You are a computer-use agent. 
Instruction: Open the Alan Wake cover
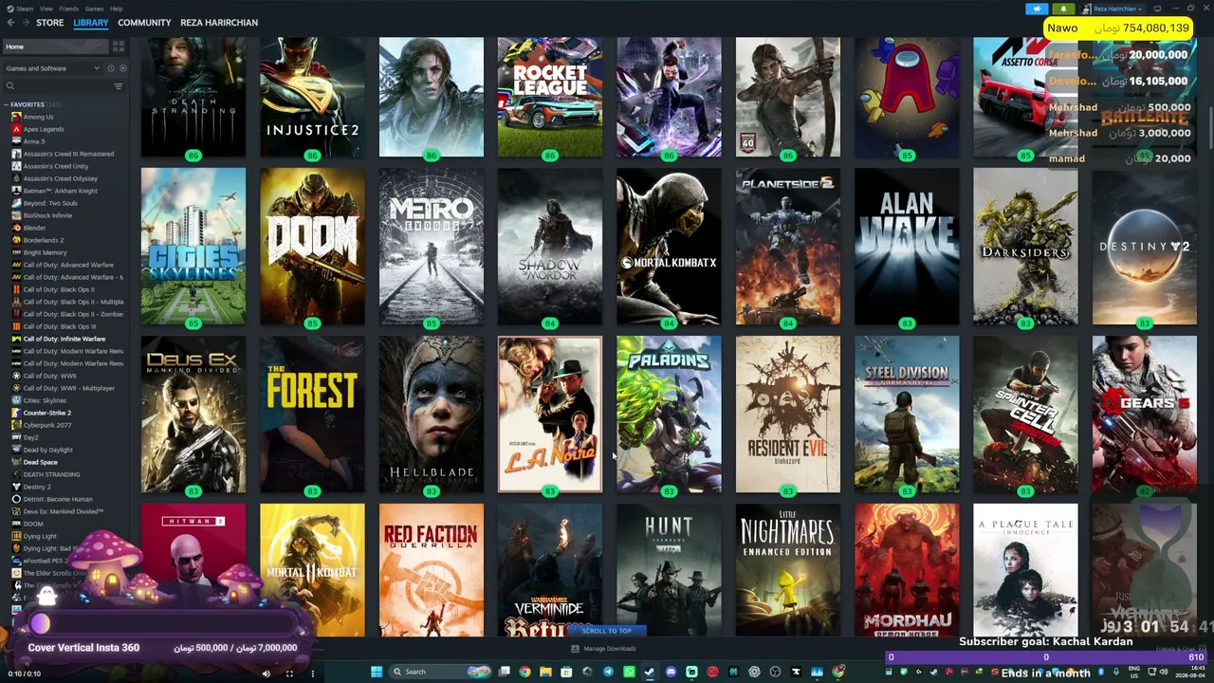(907, 247)
